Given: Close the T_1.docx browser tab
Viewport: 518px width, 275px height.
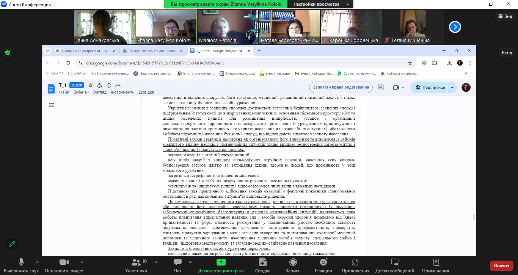Looking at the screenshot, I should point(249,51).
